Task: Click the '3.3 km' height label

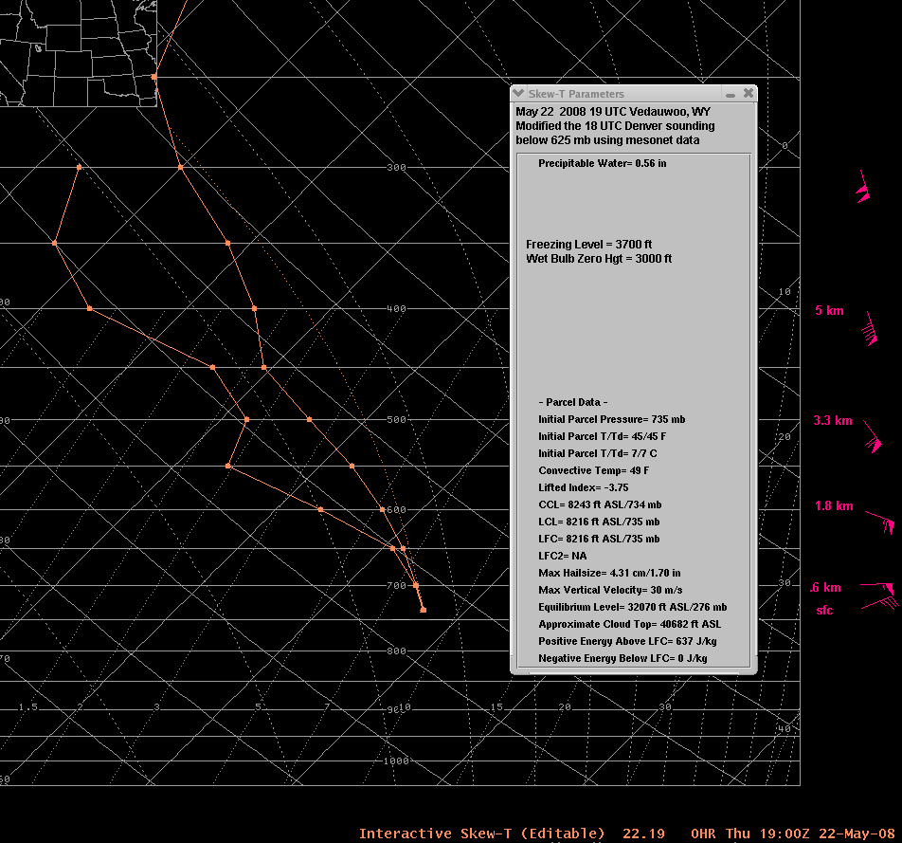Action: pyautogui.click(x=833, y=420)
